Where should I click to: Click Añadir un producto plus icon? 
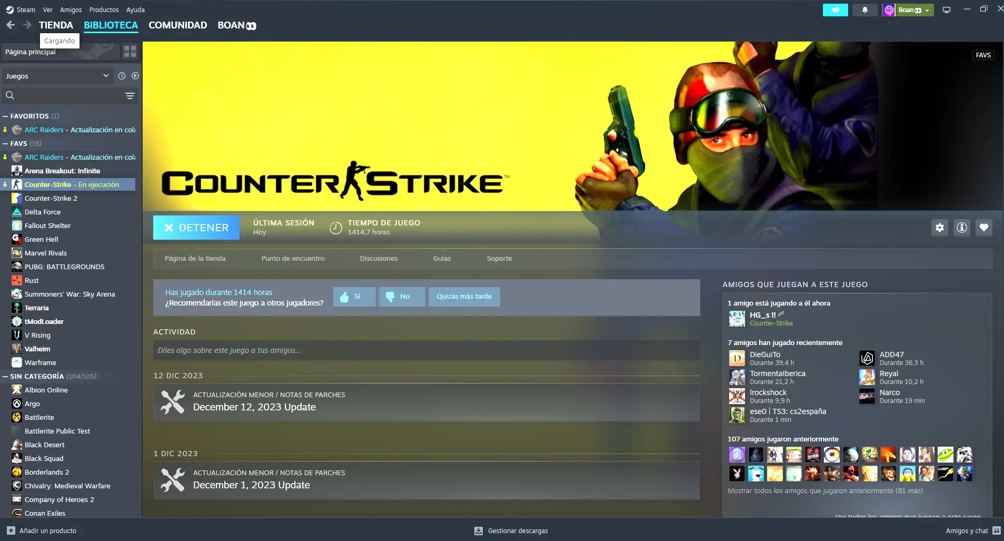(11, 530)
